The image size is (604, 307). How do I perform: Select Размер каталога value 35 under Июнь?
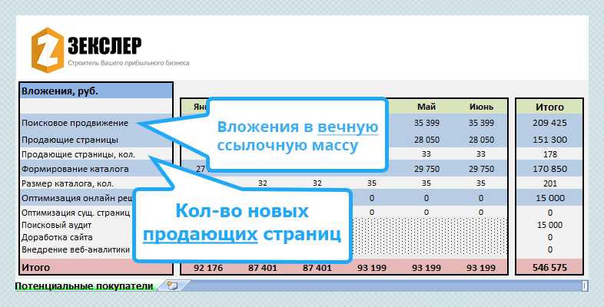(x=481, y=183)
